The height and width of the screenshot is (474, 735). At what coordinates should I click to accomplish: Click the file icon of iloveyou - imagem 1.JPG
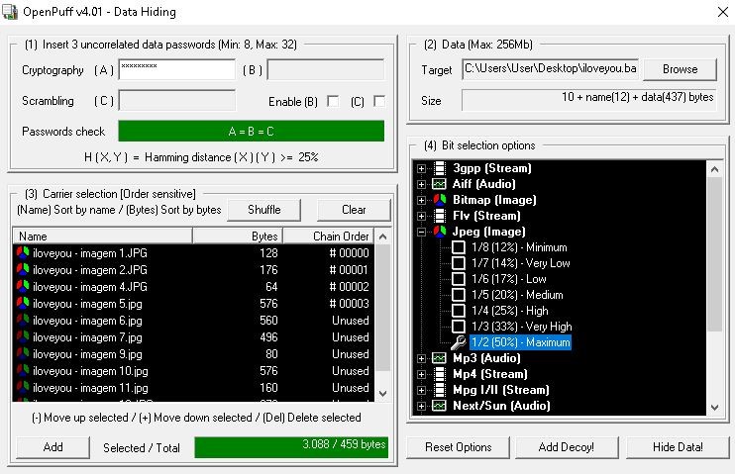tap(24, 253)
